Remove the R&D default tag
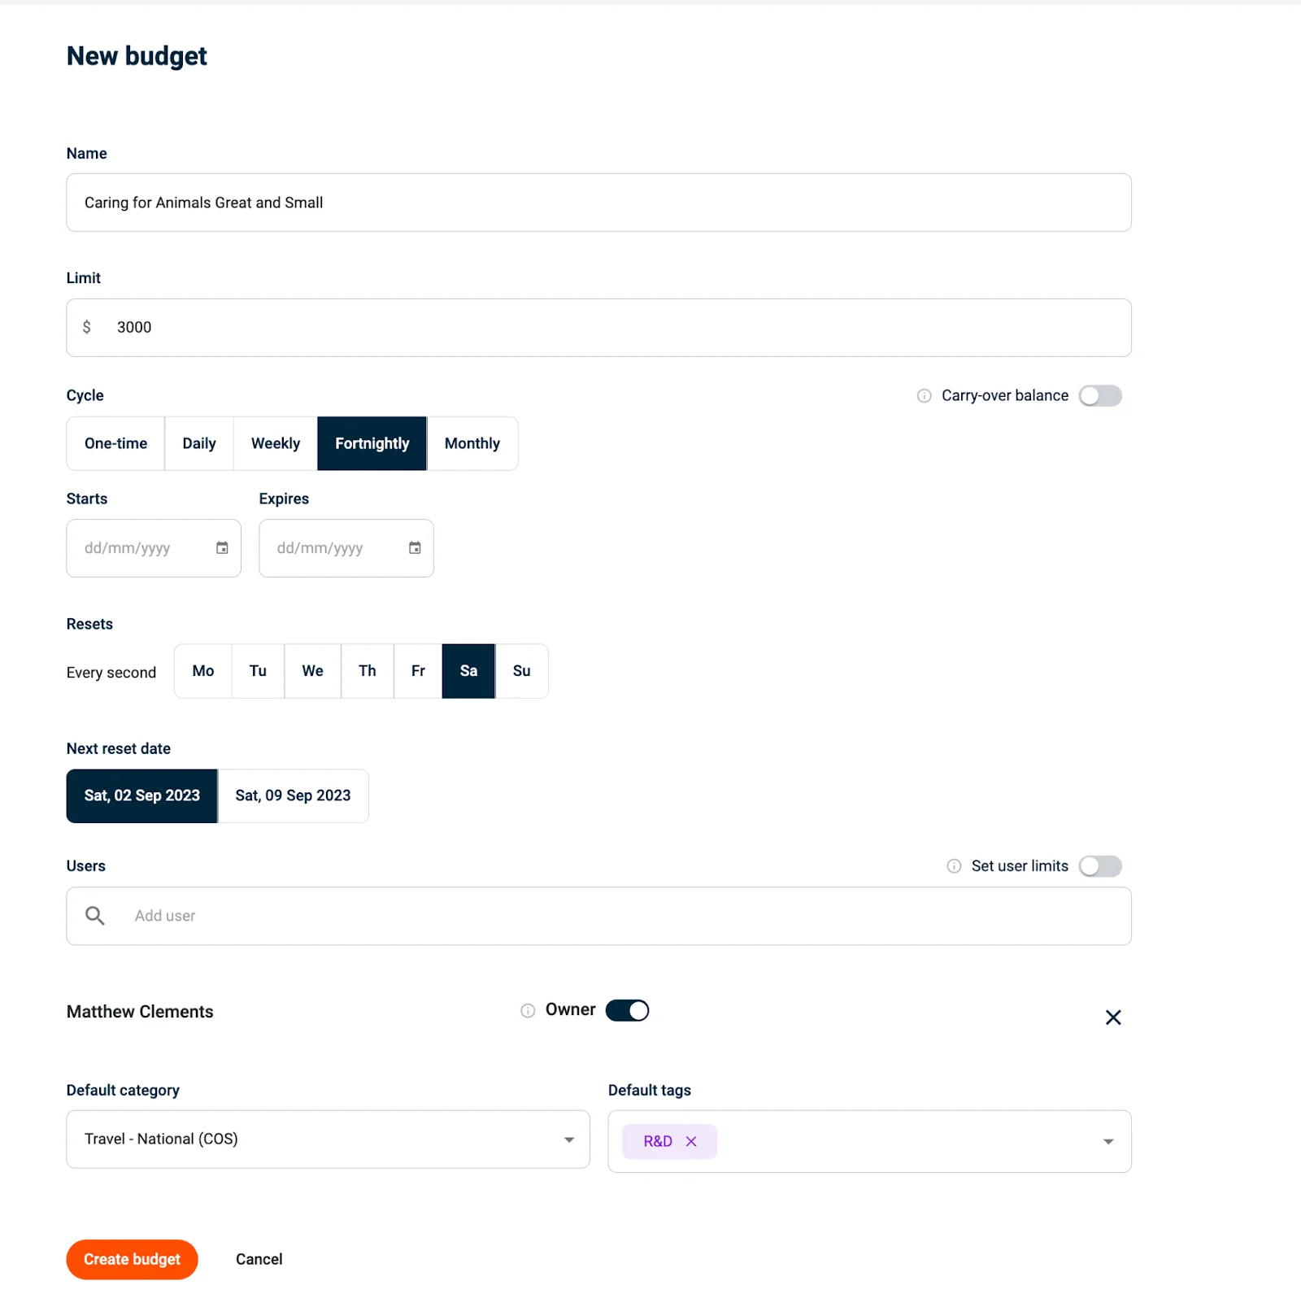 click(691, 1141)
